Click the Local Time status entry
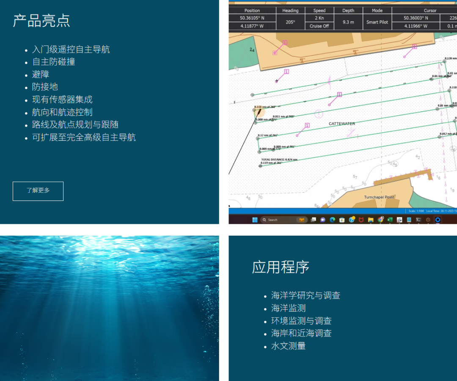Image resolution: width=457 pixels, height=381 pixels. tap(441, 211)
